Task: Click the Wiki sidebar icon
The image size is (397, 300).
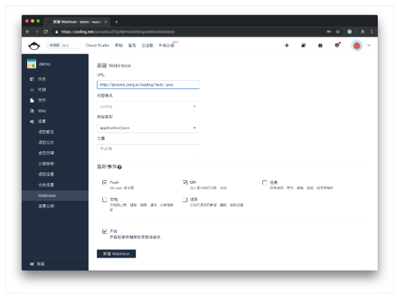Action: tap(32, 111)
